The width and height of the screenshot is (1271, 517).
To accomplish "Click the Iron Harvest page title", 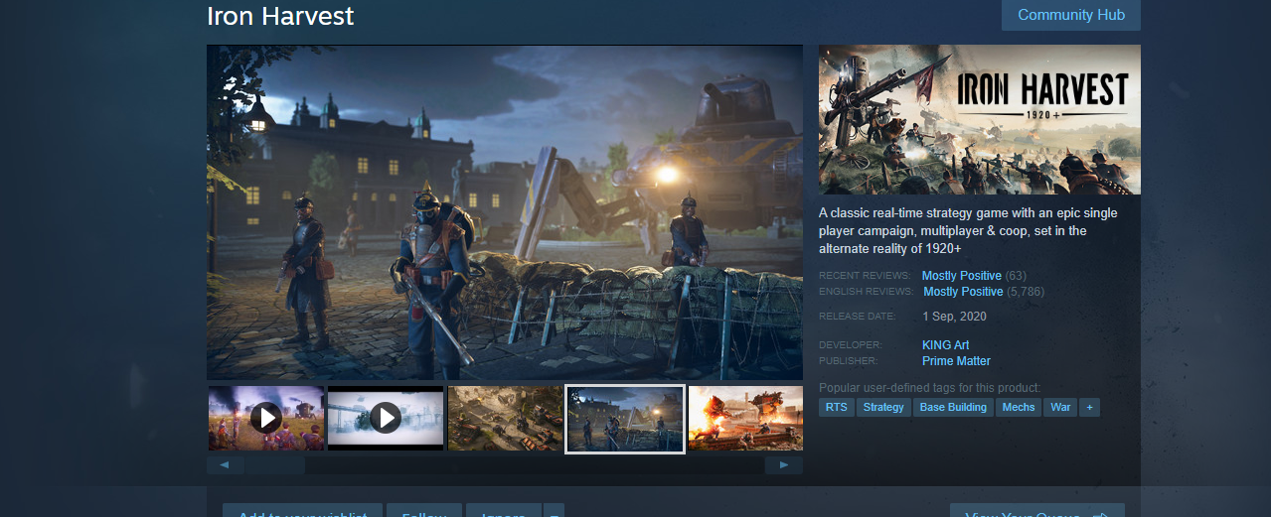I will coord(280,16).
